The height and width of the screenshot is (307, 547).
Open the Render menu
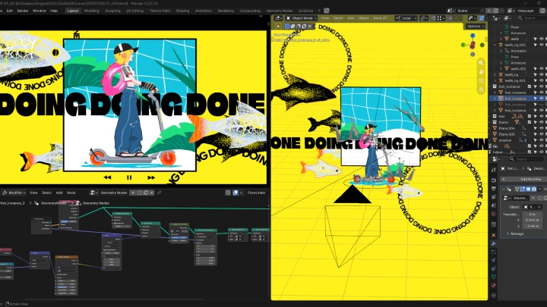pos(23,11)
